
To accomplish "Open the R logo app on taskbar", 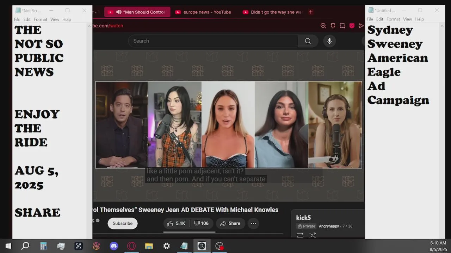I will pos(202,246).
